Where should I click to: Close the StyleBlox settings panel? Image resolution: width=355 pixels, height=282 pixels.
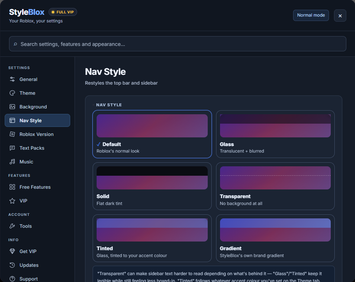pyautogui.click(x=340, y=16)
